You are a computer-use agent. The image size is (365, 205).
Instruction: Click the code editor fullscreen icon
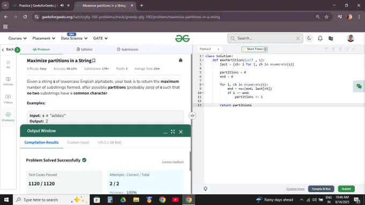click(354, 49)
